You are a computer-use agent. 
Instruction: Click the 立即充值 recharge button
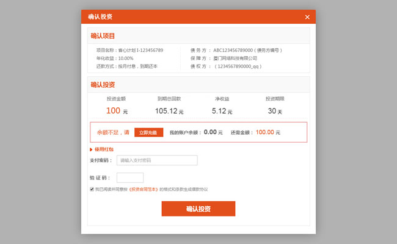tap(148, 132)
